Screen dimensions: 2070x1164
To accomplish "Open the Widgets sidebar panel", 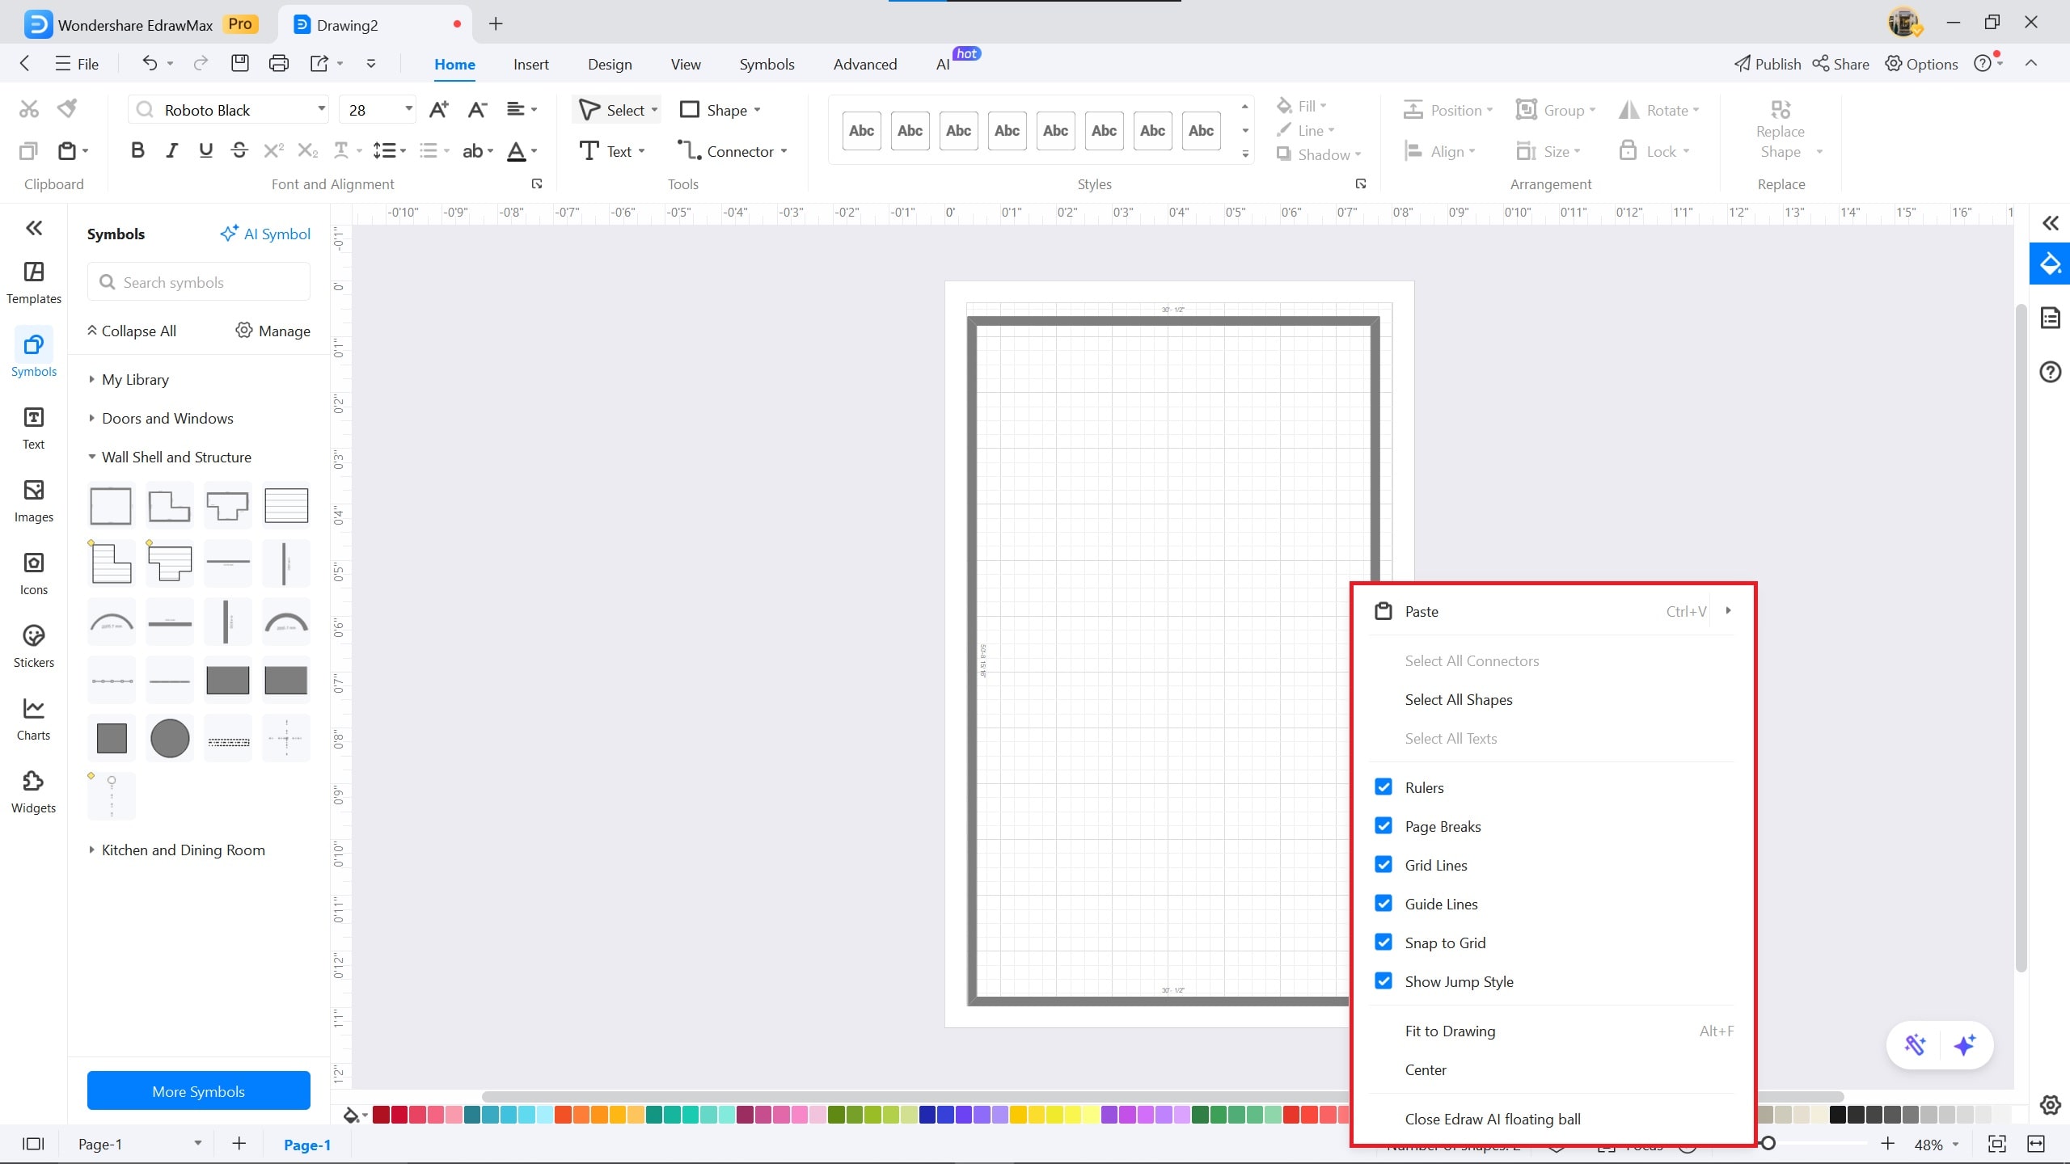I will tap(33, 791).
